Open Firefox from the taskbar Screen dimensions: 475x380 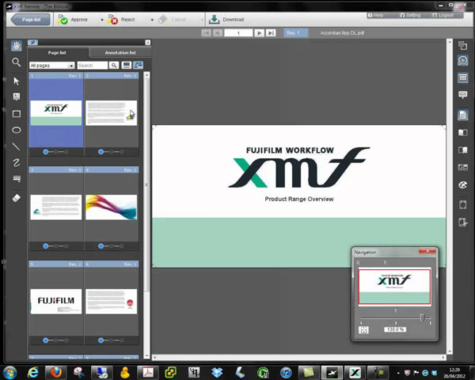pos(56,372)
